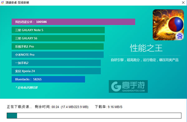Image resolution: width=187 pixels, height=122 pixels.
Task: Click the Bluestacks 58265 score bar
Action: (x=48, y=79)
